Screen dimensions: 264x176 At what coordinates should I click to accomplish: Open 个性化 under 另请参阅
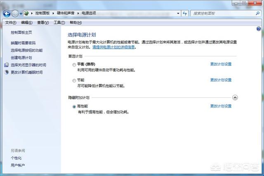click(x=16, y=158)
